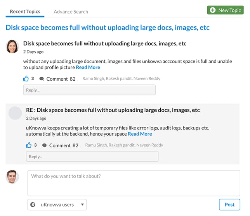Screen dimensions: 250x216
Task: Like the RE: reply post
Action: [29, 145]
